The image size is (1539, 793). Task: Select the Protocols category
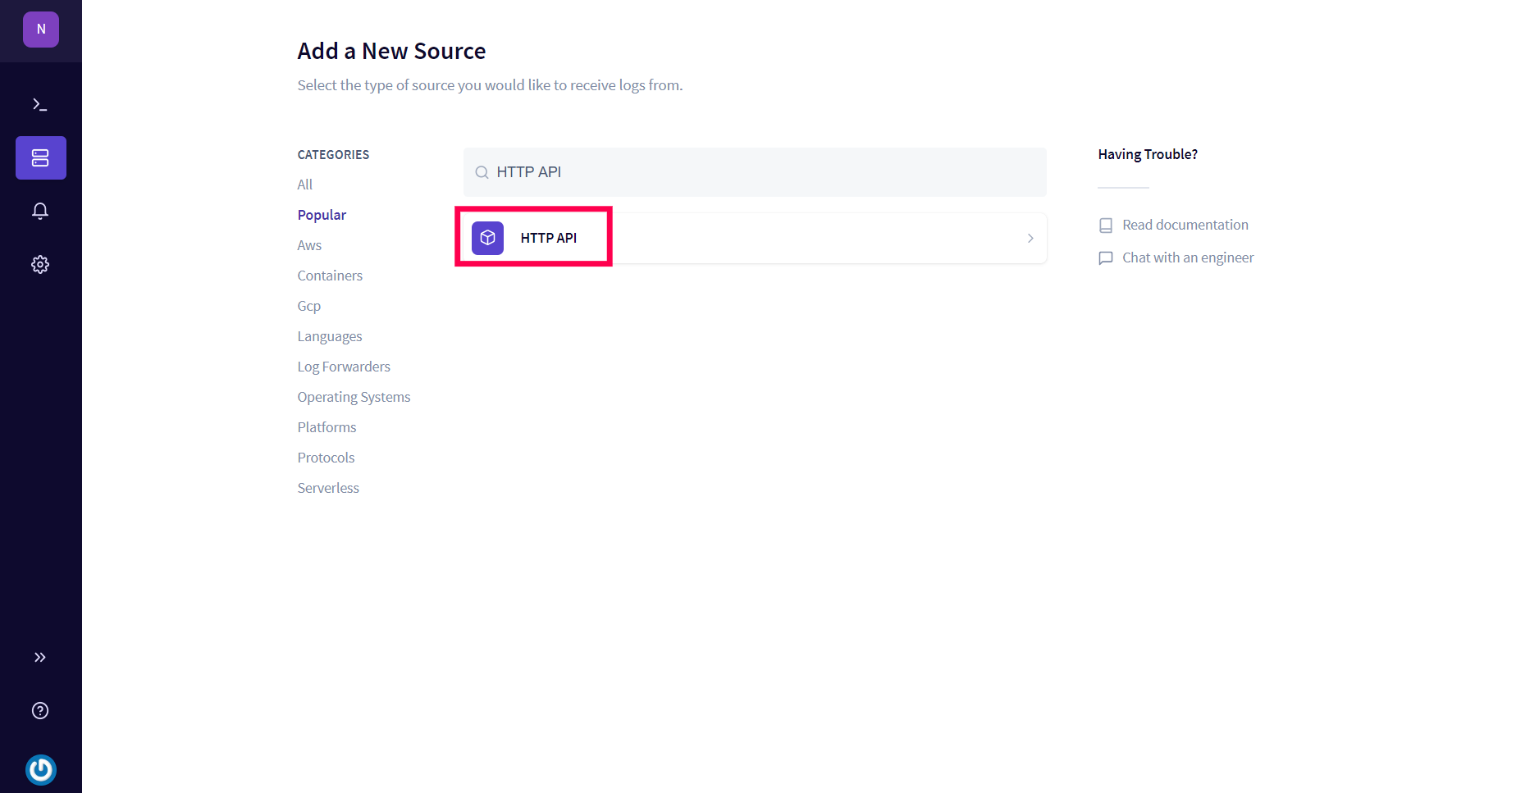tap(326, 458)
